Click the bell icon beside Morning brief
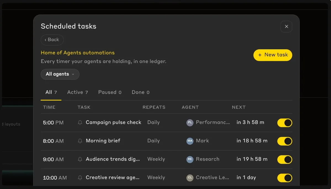Screen dimensions: 331x189 click(x=80, y=141)
